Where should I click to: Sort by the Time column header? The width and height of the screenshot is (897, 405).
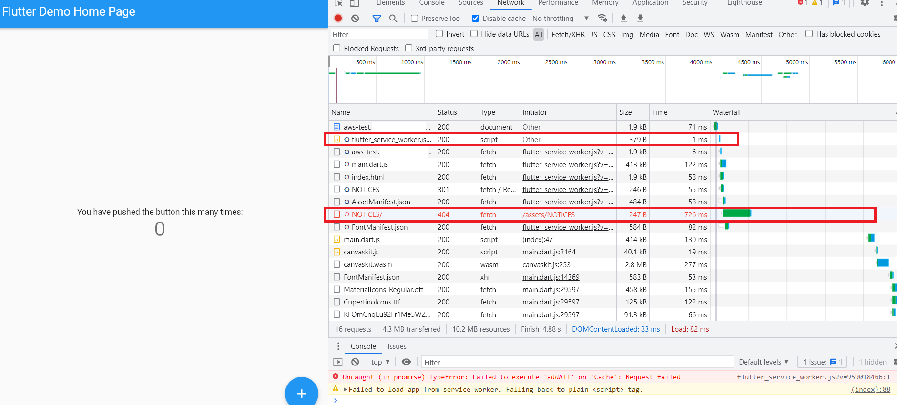pos(679,112)
